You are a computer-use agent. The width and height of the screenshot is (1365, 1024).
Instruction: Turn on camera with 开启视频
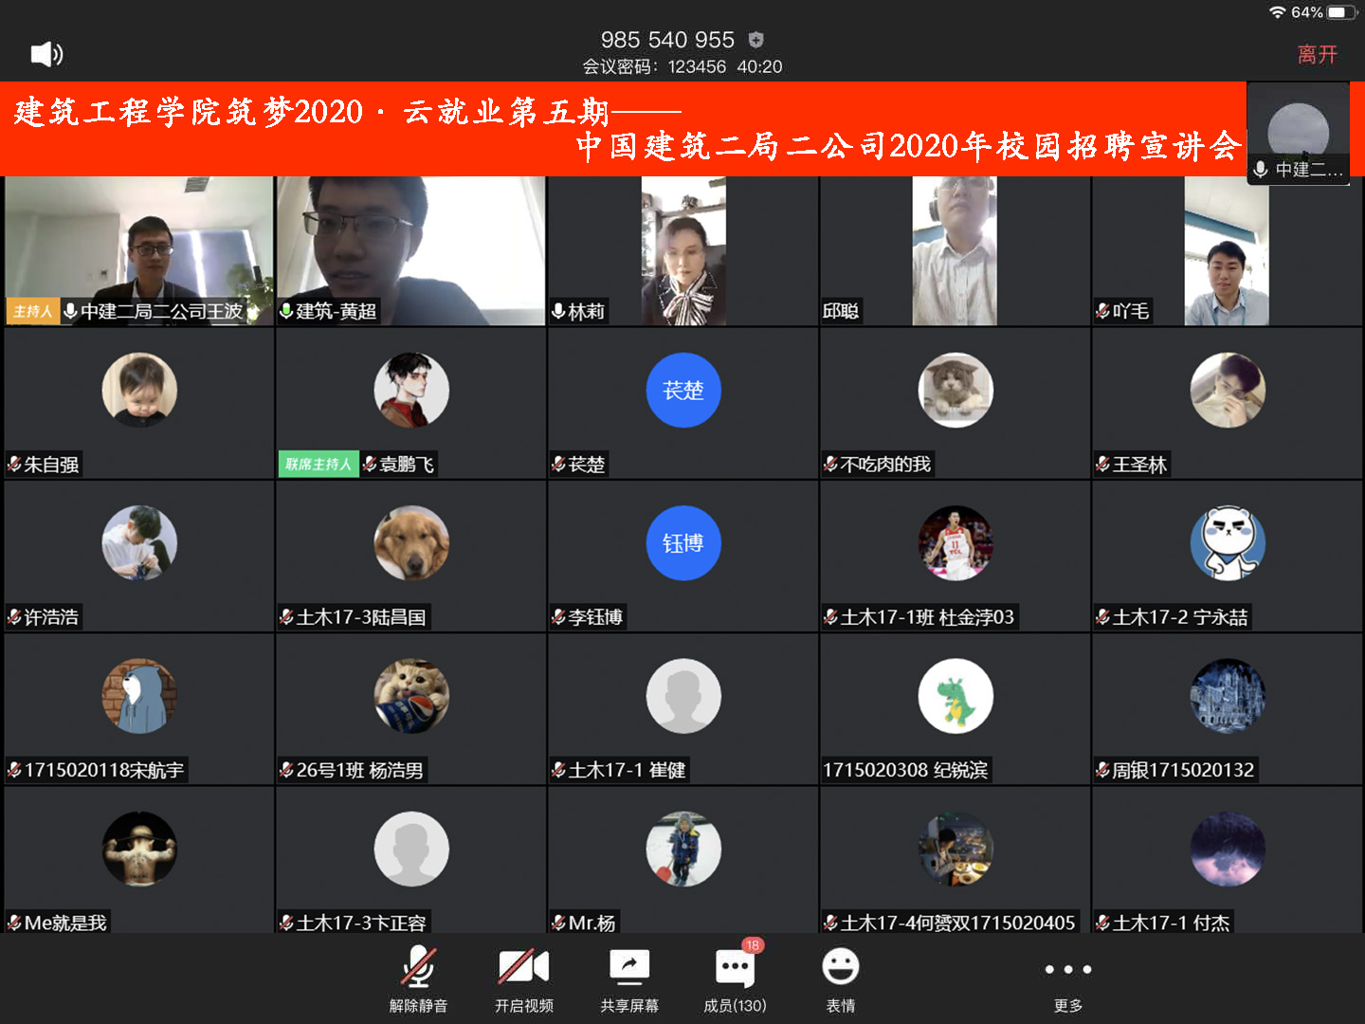(523, 978)
